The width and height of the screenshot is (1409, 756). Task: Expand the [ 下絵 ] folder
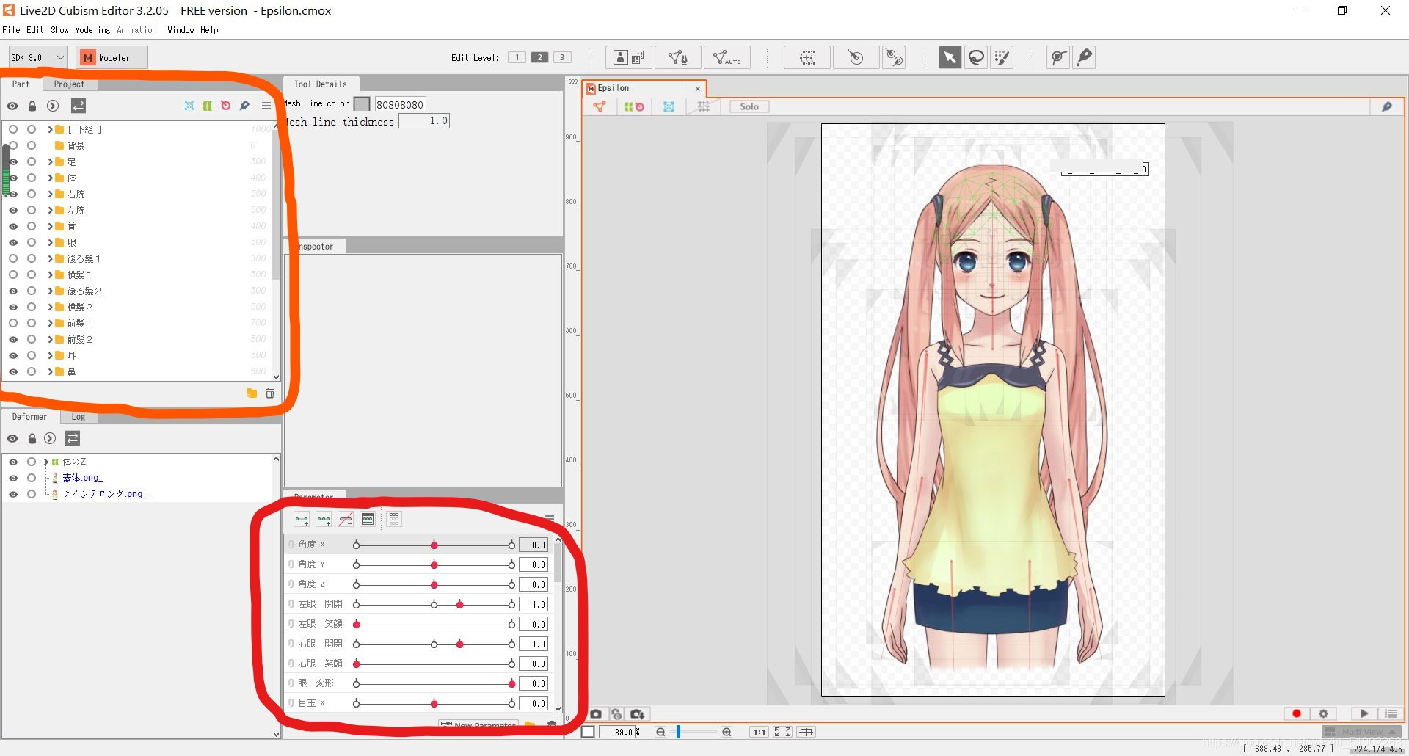(x=50, y=129)
